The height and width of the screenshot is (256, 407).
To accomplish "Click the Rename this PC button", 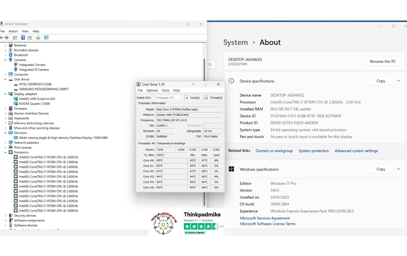I will pos(383,61).
